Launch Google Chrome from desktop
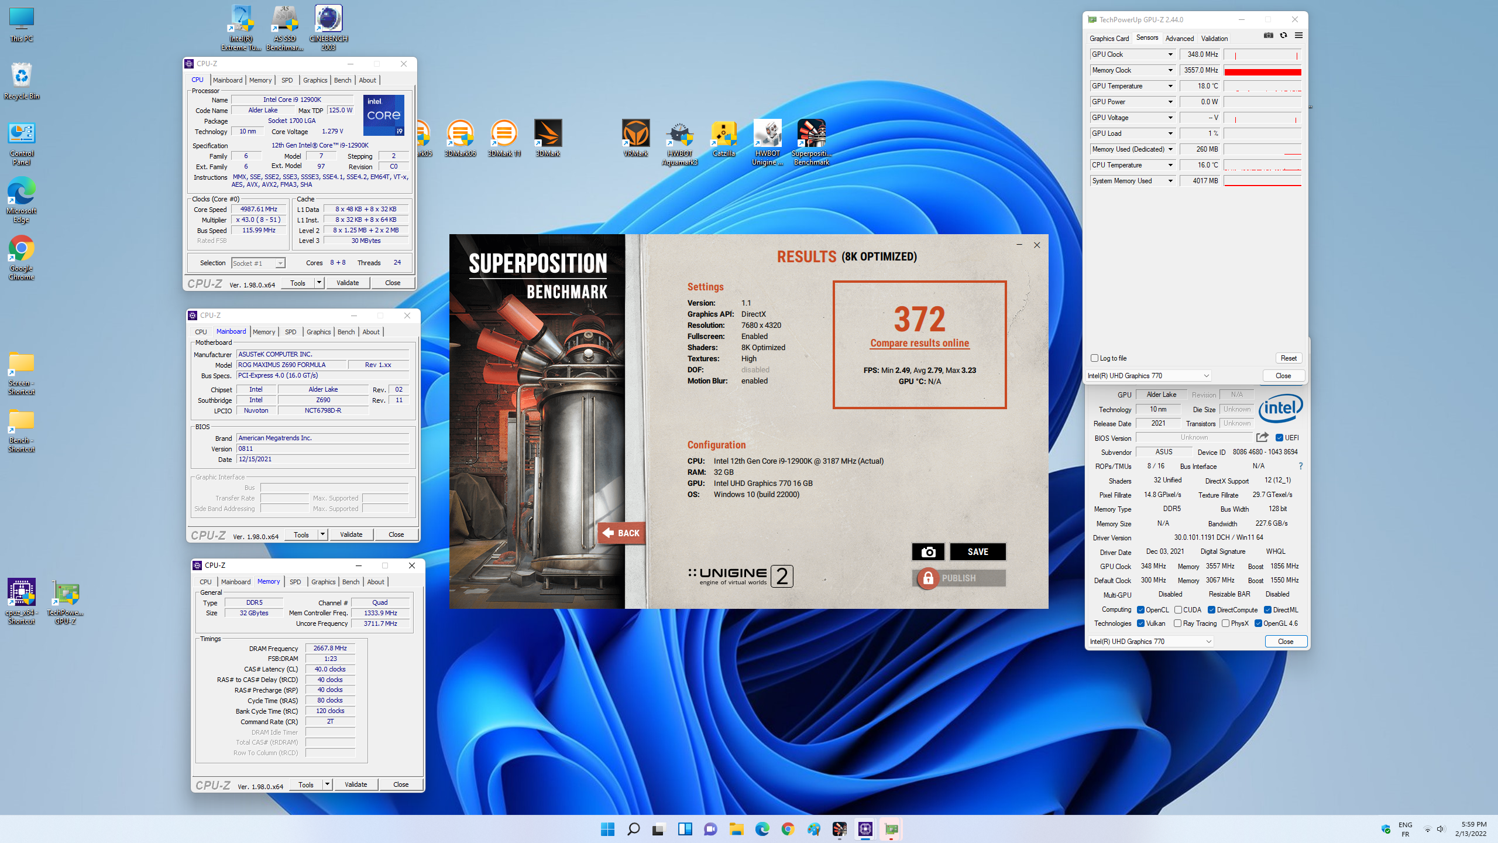The width and height of the screenshot is (1498, 843). (22, 258)
